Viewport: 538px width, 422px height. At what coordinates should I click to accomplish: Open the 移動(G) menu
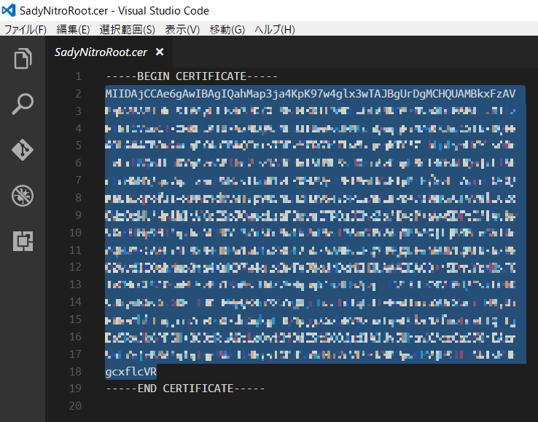227,29
